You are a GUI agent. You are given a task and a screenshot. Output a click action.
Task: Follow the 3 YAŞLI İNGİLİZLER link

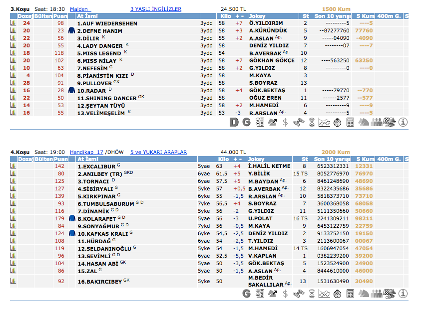coord(155,9)
